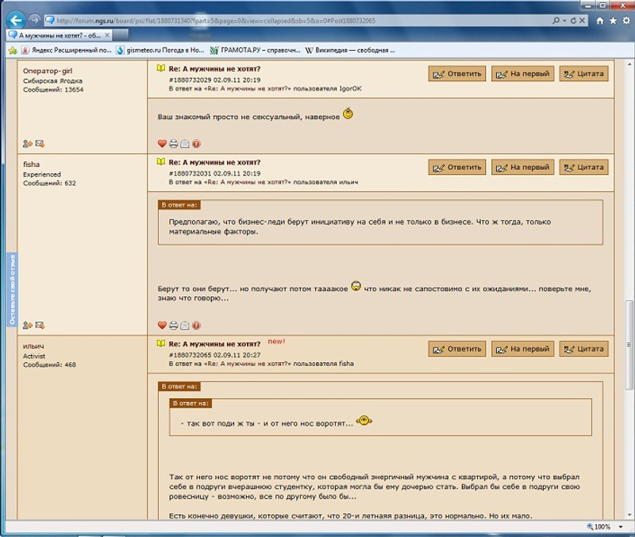Open post title in post #1880732031
The height and width of the screenshot is (537, 635).
pyautogui.click(x=214, y=162)
